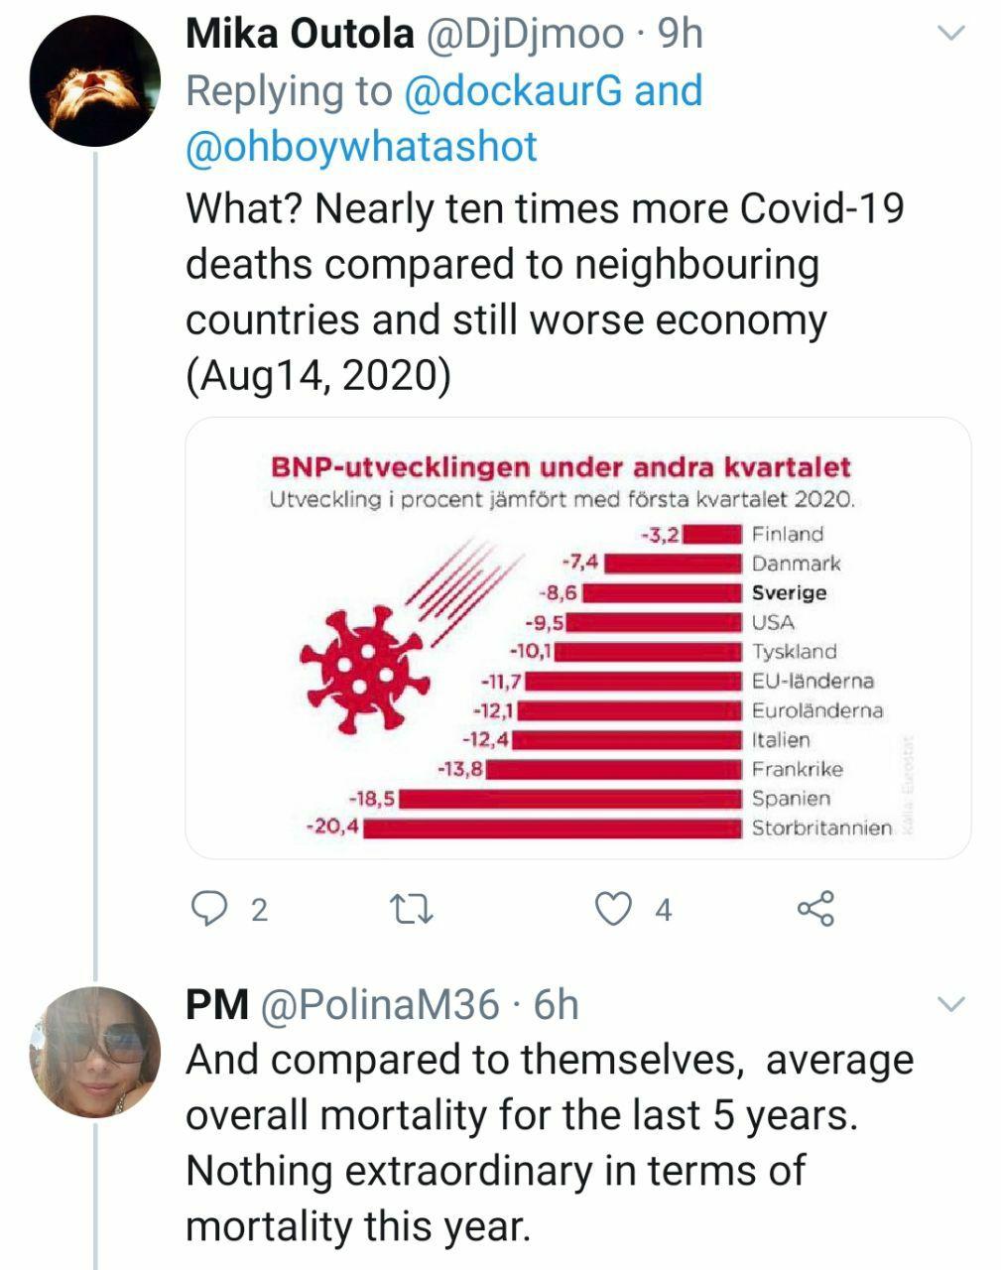
Task: Click the Mika Outola display name
Action: click(300, 35)
